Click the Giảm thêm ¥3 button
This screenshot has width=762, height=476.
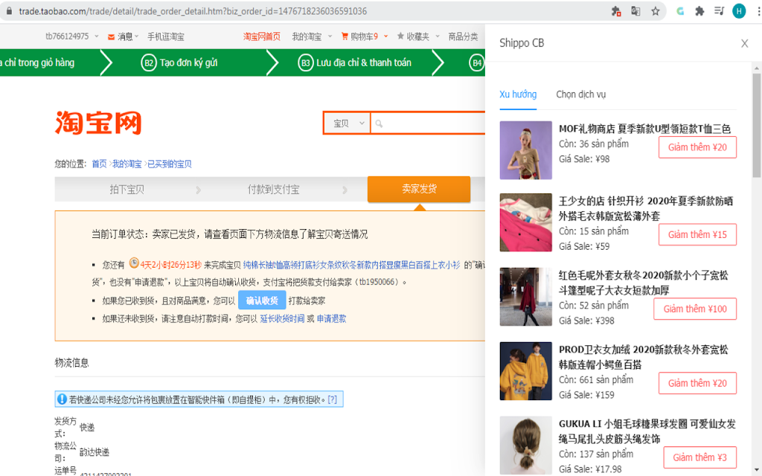pyautogui.click(x=699, y=457)
